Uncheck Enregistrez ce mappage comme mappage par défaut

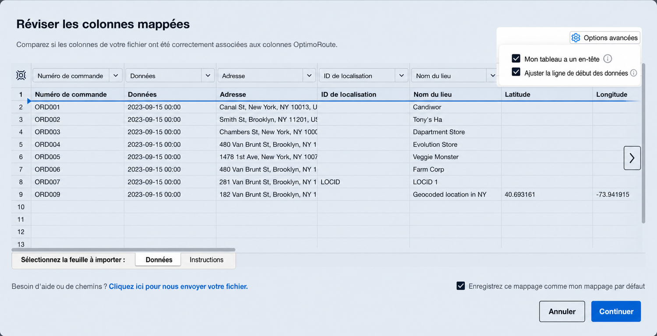pyautogui.click(x=461, y=286)
